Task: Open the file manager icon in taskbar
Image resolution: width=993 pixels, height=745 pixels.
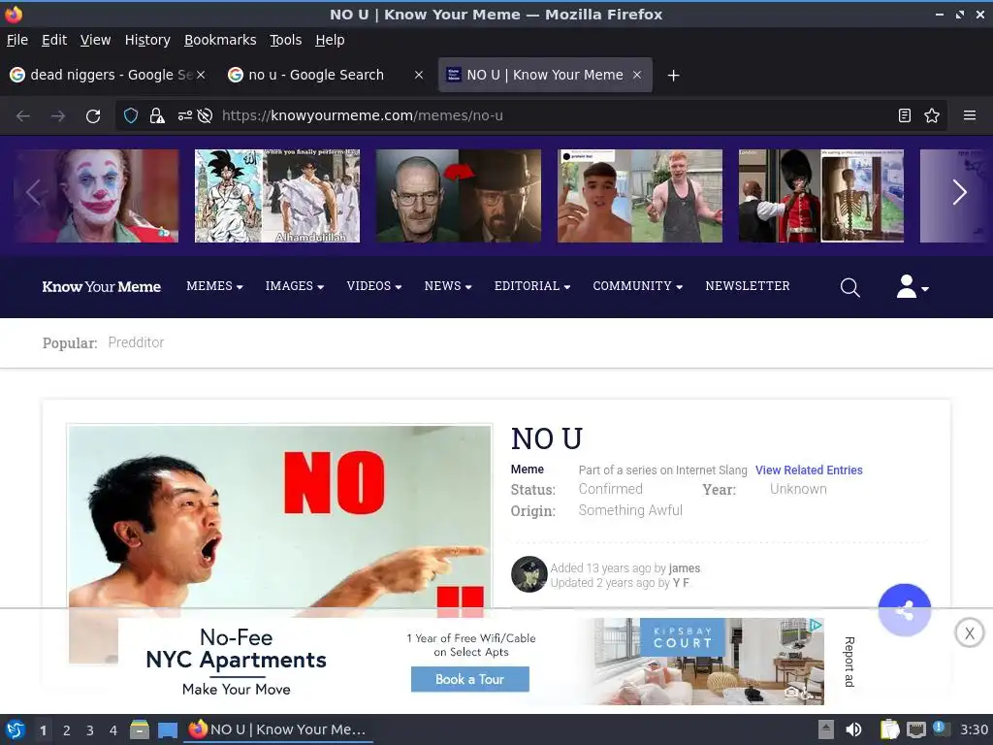Action: 140,729
